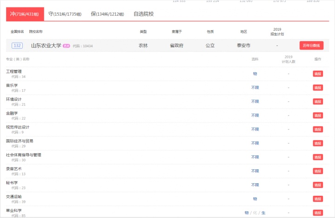Click the 秘书学 major name
The height and width of the screenshot is (218, 335).
[12, 183]
